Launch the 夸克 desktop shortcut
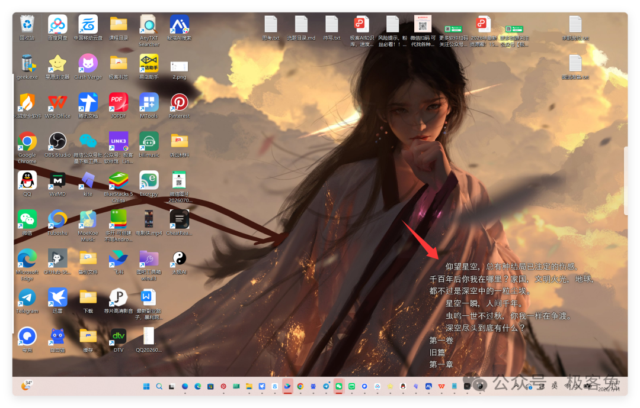The image size is (640, 408). coord(27,340)
